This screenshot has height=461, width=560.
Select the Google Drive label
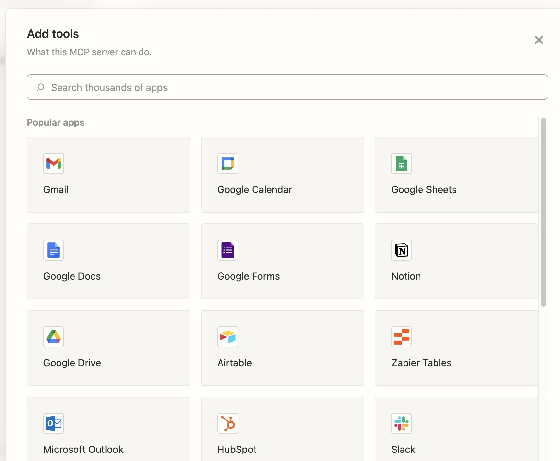tap(72, 363)
